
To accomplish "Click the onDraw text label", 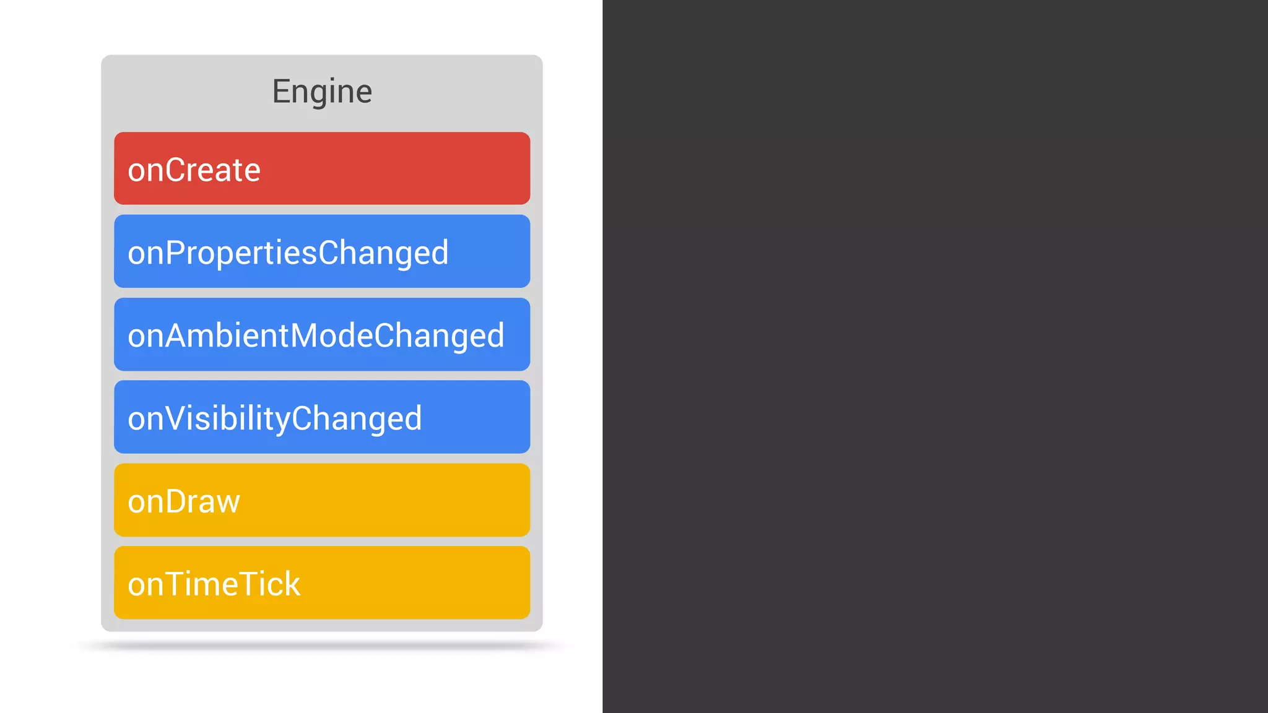I will click(183, 502).
